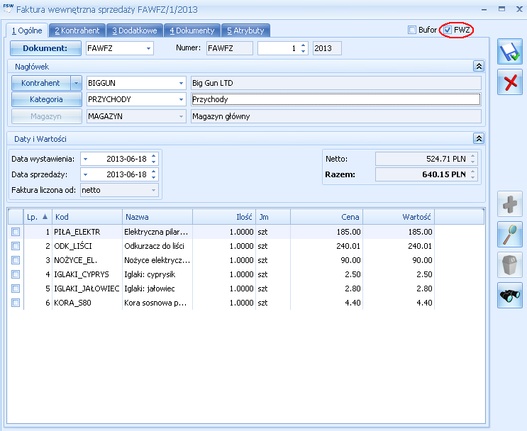Open the Faktura liczona od dropdown

[154, 190]
